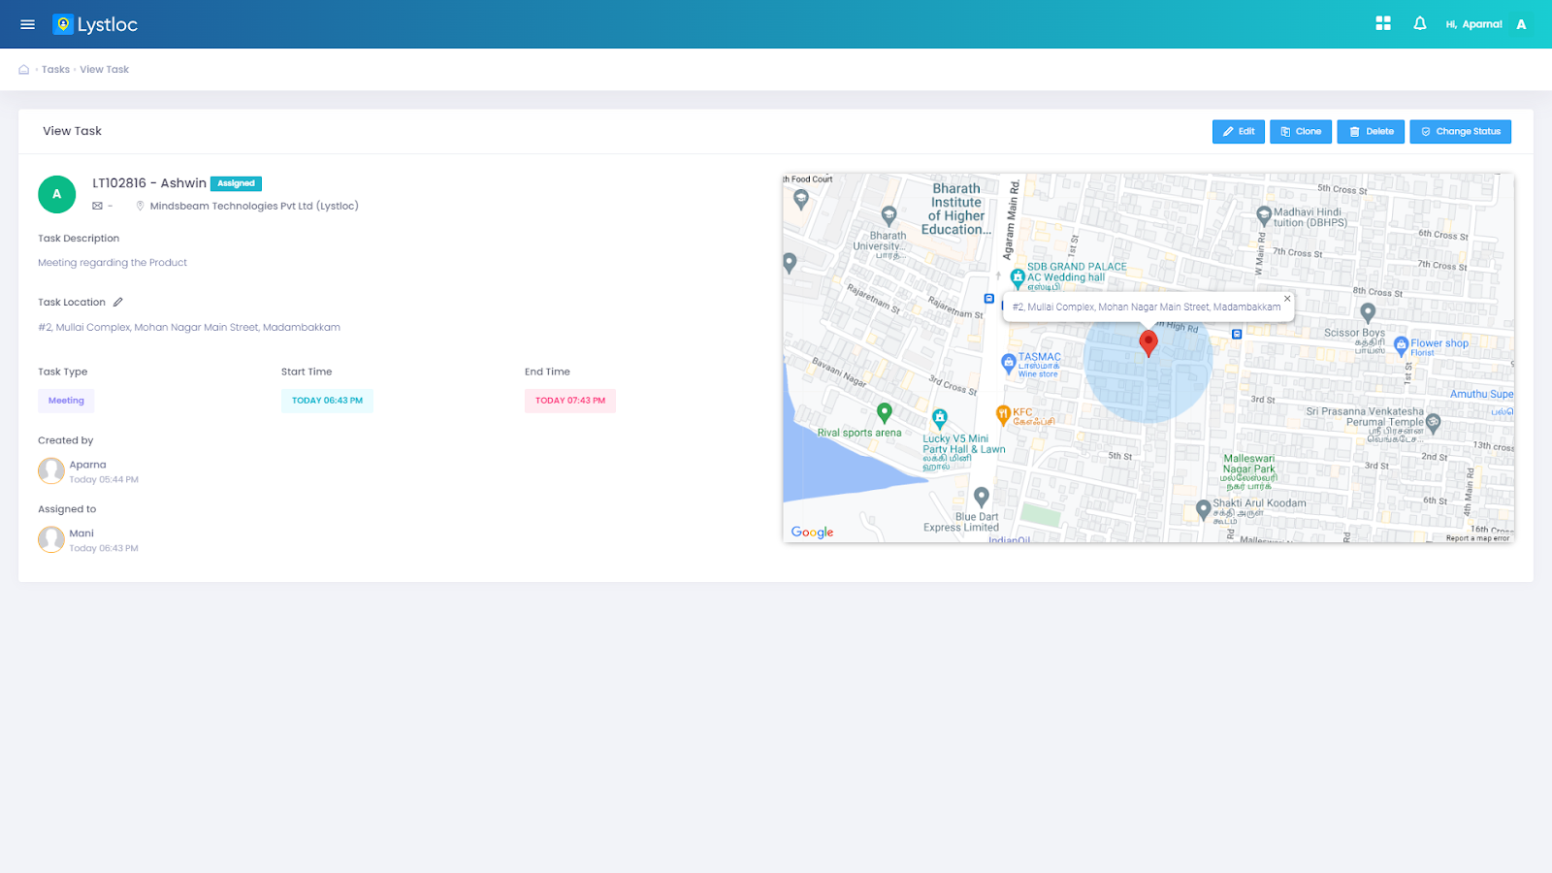
Task: Click the end time TODAY 07:43 PM
Action: (x=570, y=401)
